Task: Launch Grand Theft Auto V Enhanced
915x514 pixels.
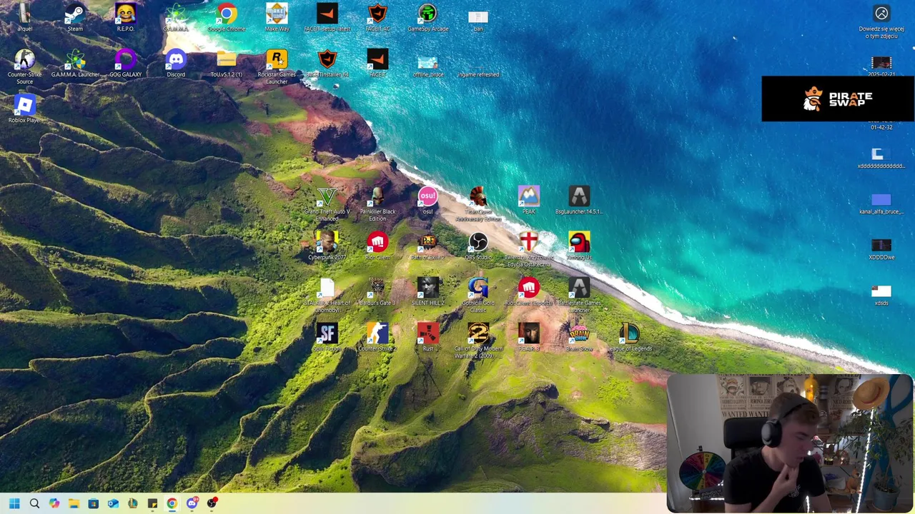Action: click(x=327, y=204)
